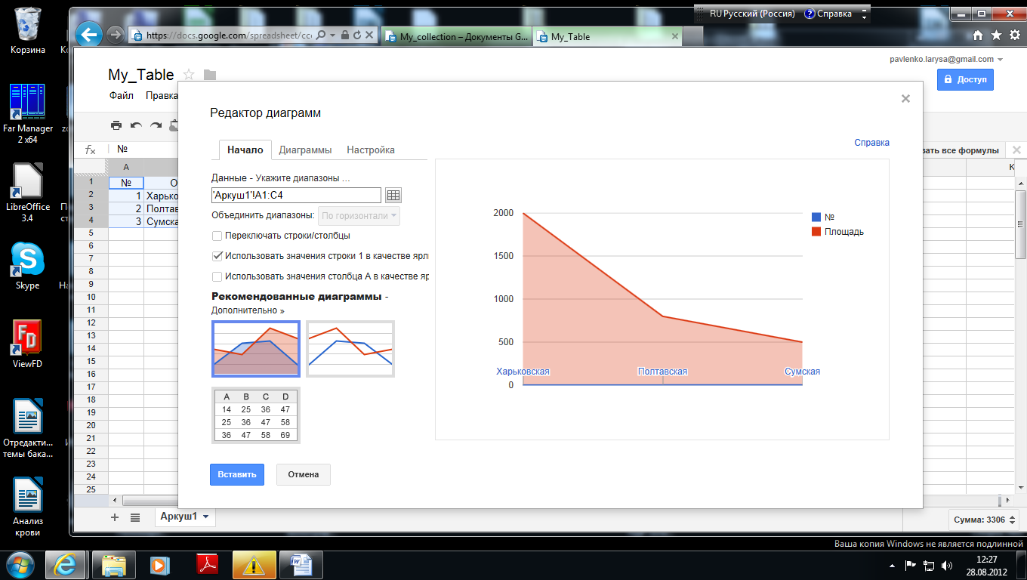Select the table chart thumbnail
Viewport: 1027px width, 580px height.
[x=256, y=415]
